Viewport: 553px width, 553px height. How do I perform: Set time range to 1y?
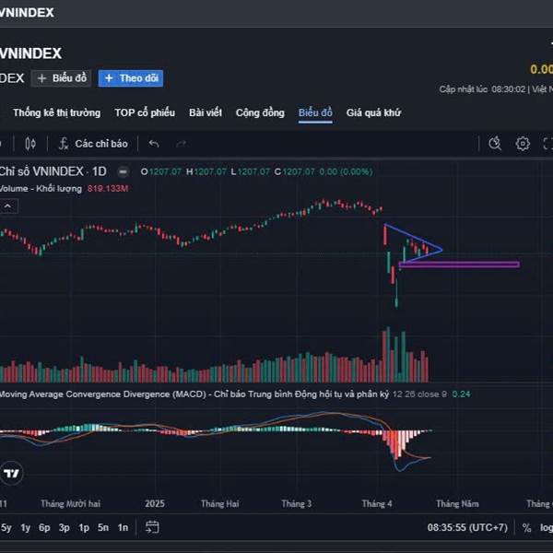(x=26, y=527)
